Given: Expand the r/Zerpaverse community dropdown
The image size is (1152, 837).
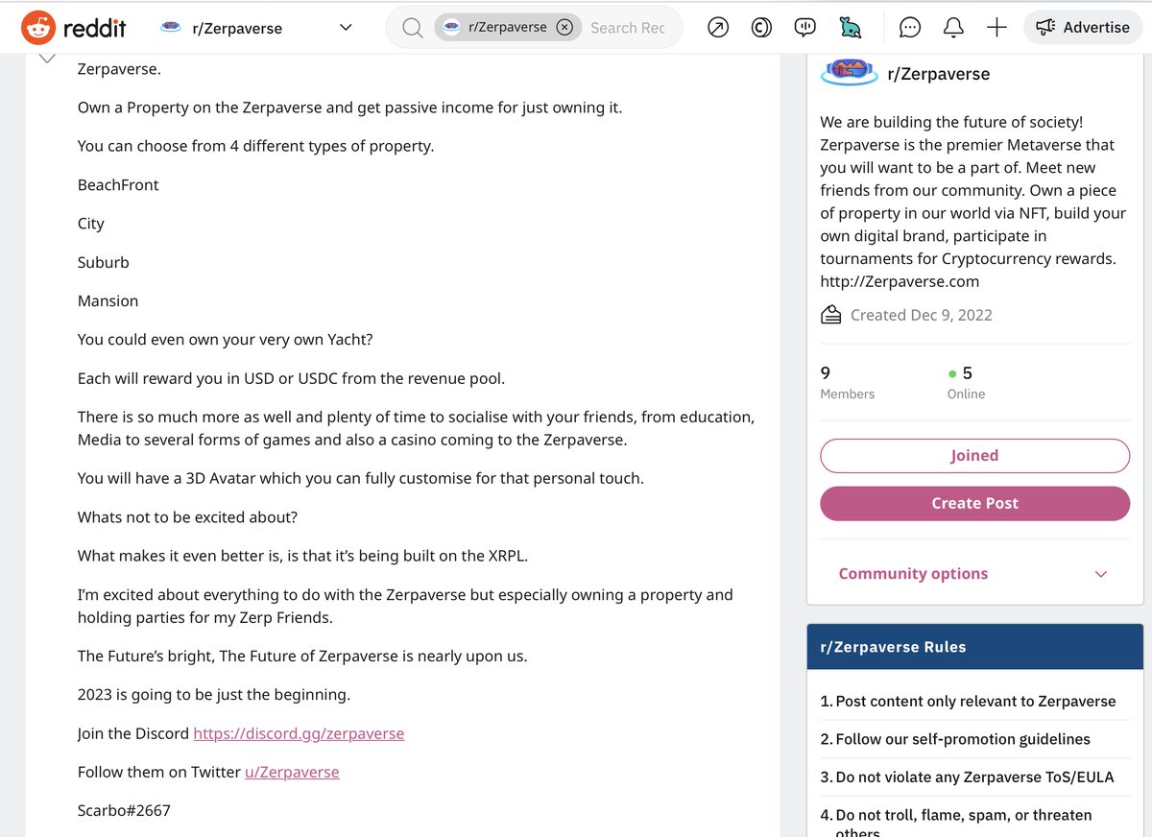Looking at the screenshot, I should (x=346, y=28).
